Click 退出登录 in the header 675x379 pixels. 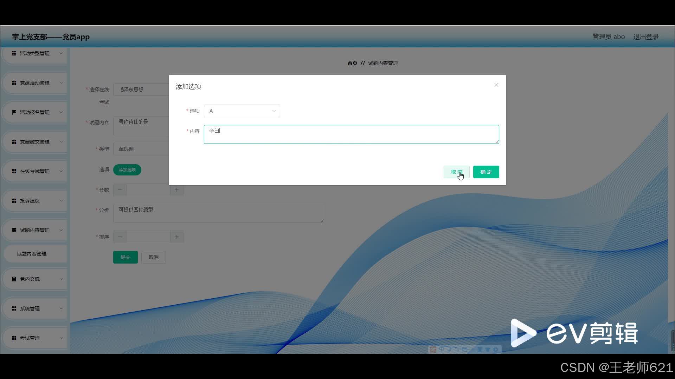(646, 37)
